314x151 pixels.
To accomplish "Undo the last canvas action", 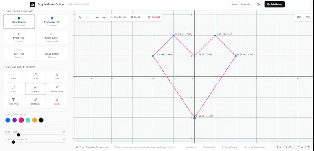I will click(x=80, y=17).
